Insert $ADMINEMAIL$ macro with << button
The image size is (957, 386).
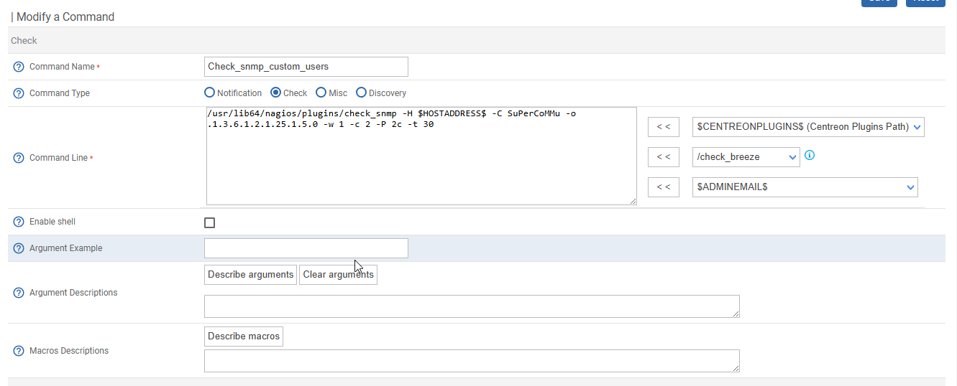coord(663,187)
